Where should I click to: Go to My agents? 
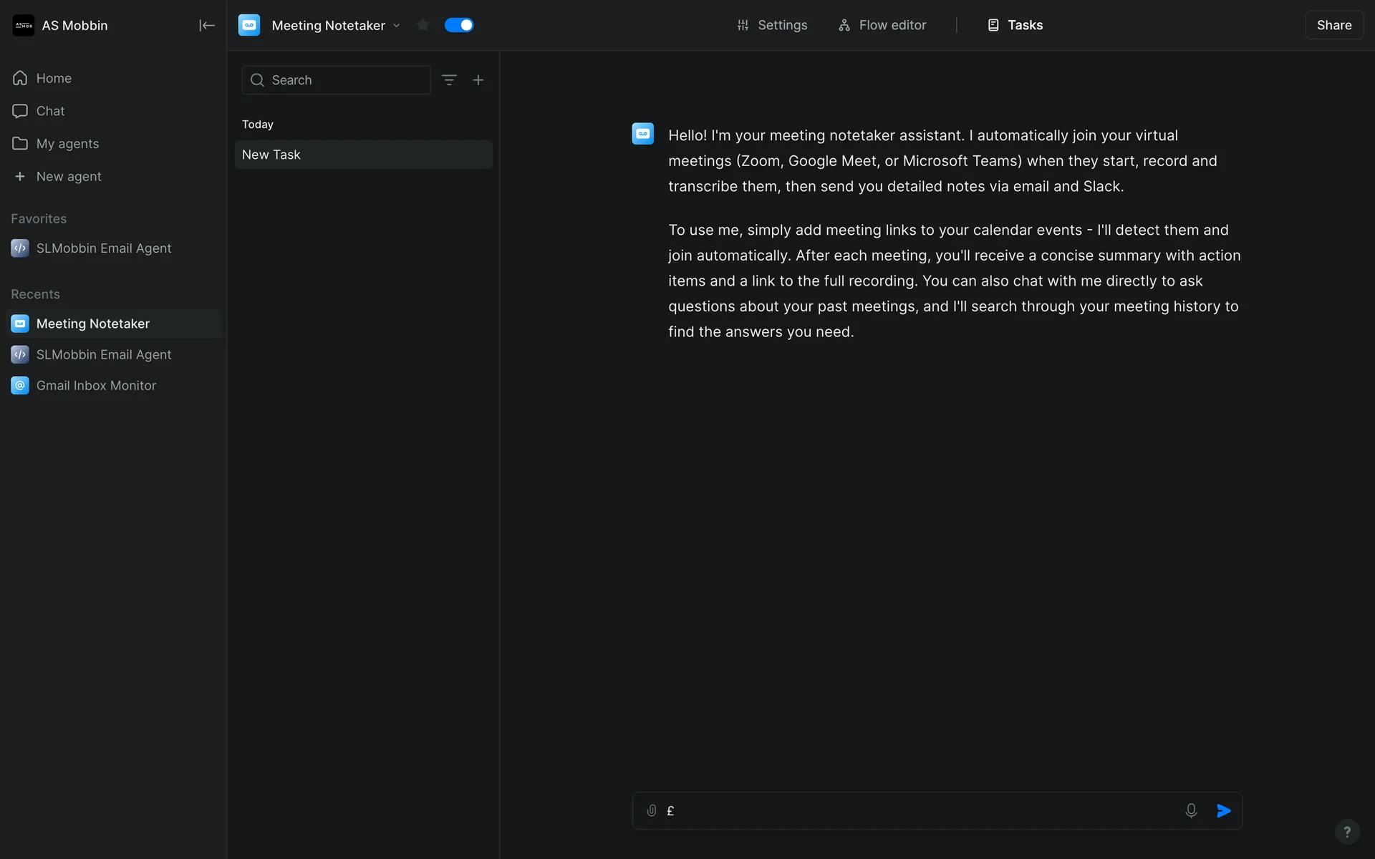click(x=67, y=144)
